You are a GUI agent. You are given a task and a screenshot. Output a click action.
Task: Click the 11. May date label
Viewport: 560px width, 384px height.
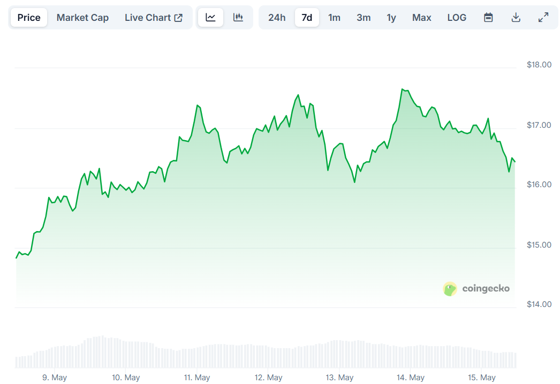click(x=197, y=378)
